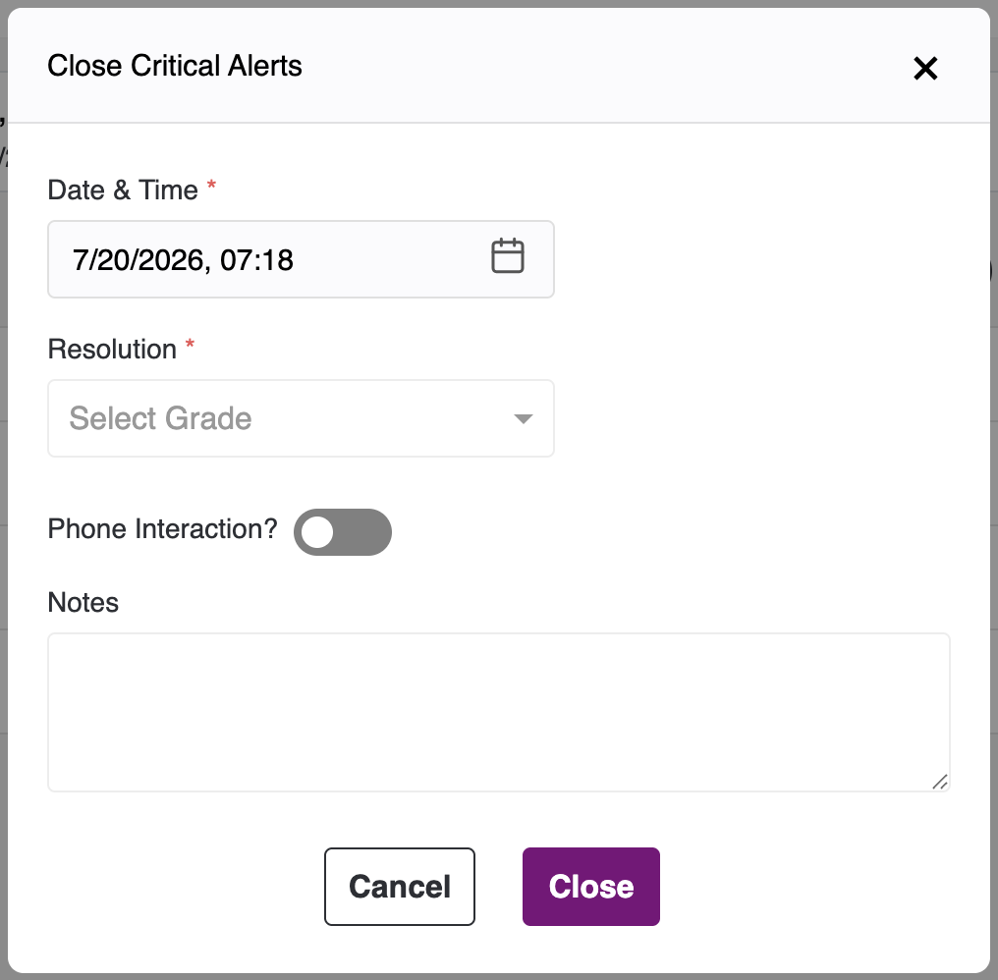Click the white knob of Phone Interaction switch
The height and width of the screenshot is (980, 998).
(317, 532)
